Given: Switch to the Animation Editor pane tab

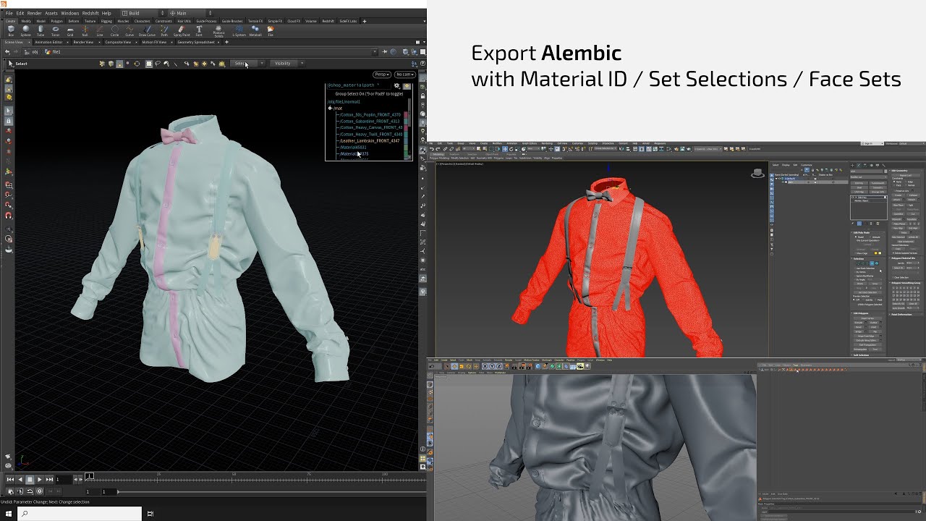Looking at the screenshot, I should tap(48, 42).
